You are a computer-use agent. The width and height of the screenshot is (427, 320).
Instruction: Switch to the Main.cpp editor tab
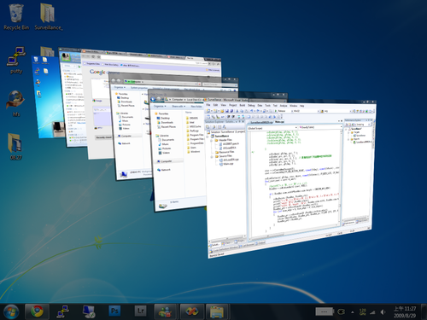[279, 122]
